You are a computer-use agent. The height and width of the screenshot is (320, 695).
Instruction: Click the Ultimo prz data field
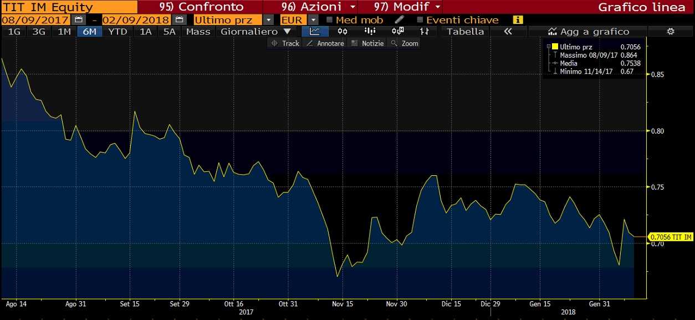coord(228,19)
